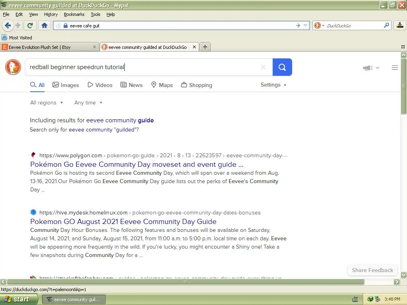Close the Eevee Evolution Plush Set tab

(95, 47)
